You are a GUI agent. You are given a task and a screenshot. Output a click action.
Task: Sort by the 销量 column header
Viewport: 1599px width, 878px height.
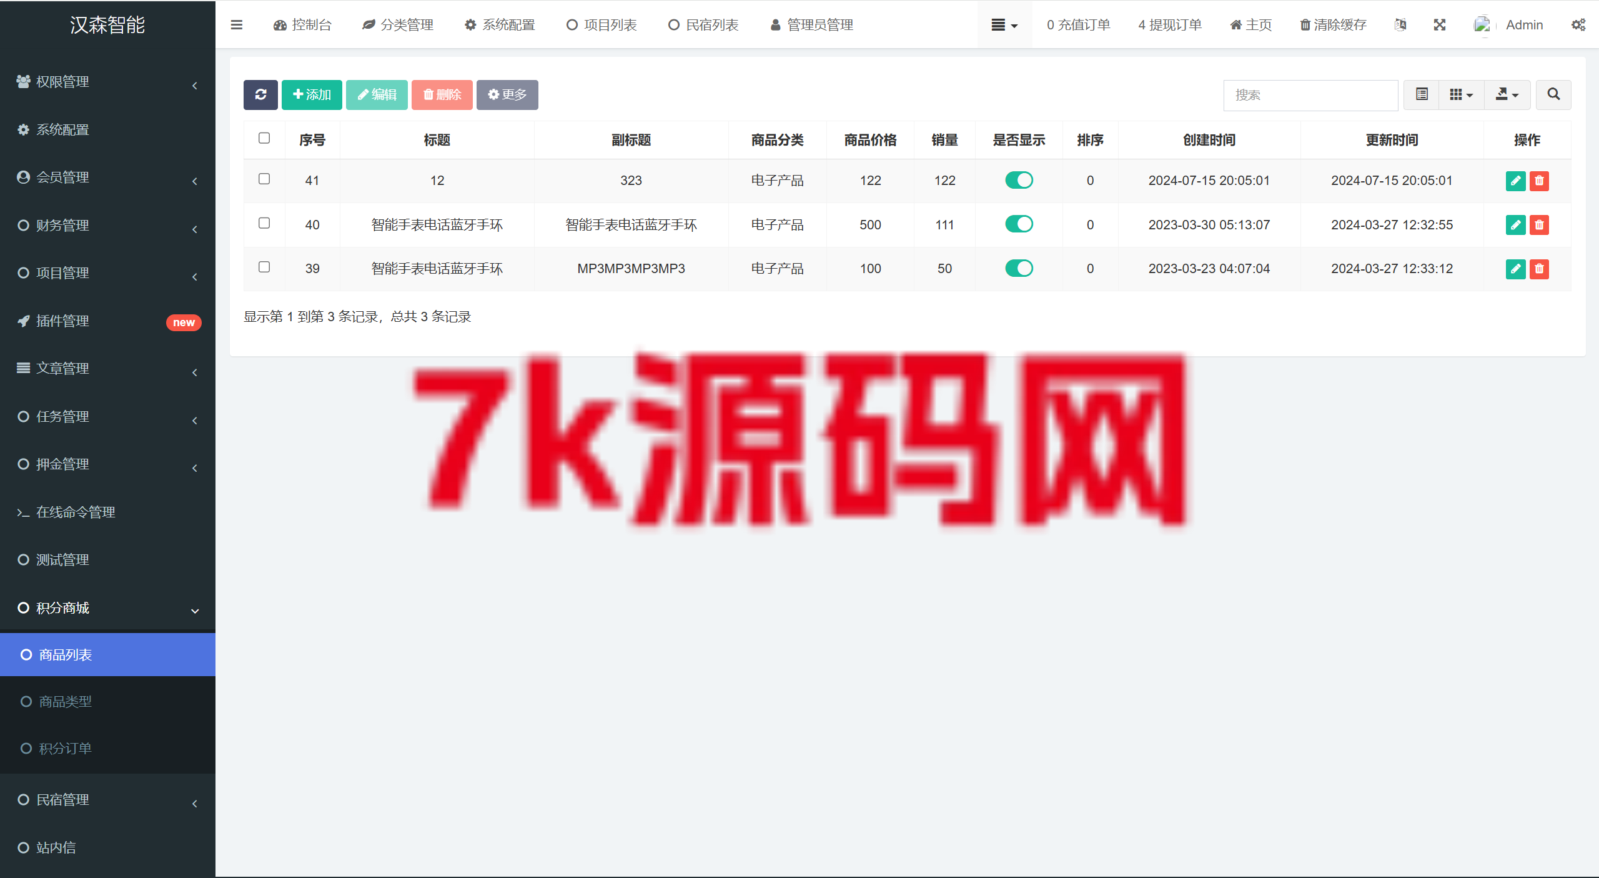(944, 140)
